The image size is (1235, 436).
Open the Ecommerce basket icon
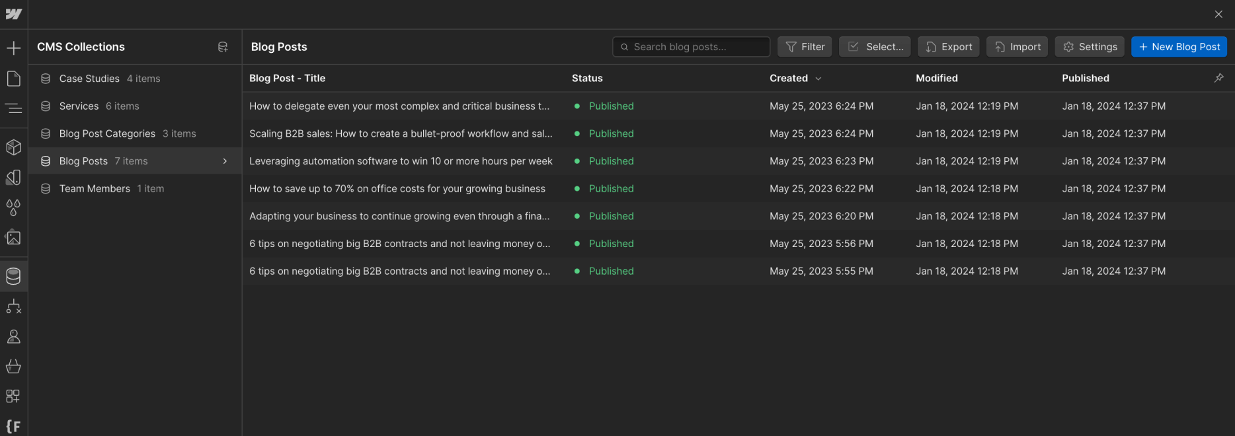click(13, 366)
